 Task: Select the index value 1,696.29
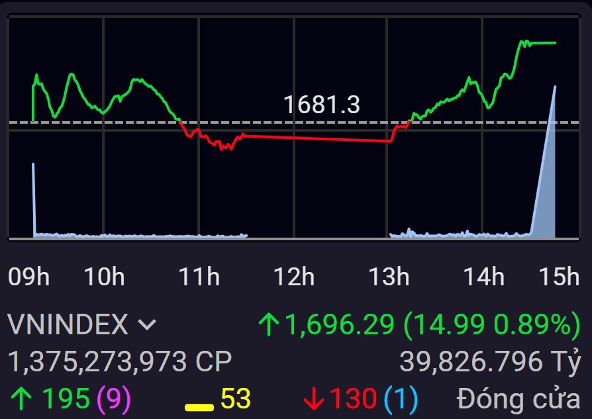pyautogui.click(x=340, y=324)
